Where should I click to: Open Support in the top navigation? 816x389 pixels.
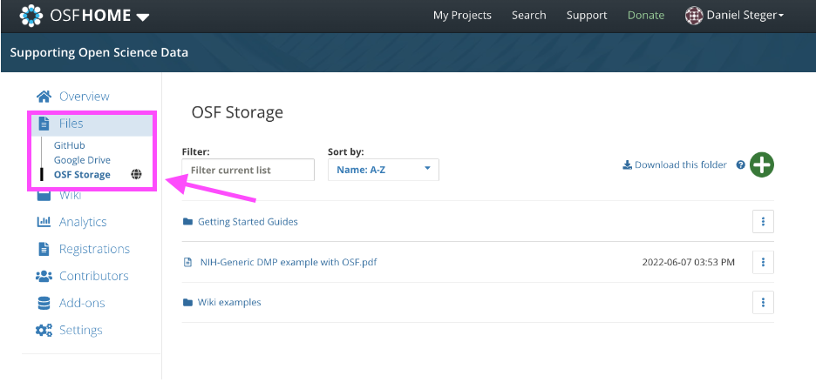click(x=587, y=15)
